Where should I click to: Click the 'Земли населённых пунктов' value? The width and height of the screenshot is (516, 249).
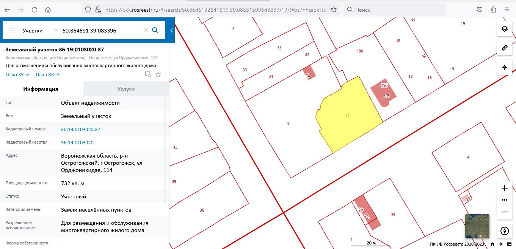click(96, 210)
